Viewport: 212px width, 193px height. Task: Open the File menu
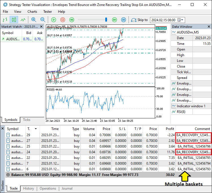pos(5,12)
